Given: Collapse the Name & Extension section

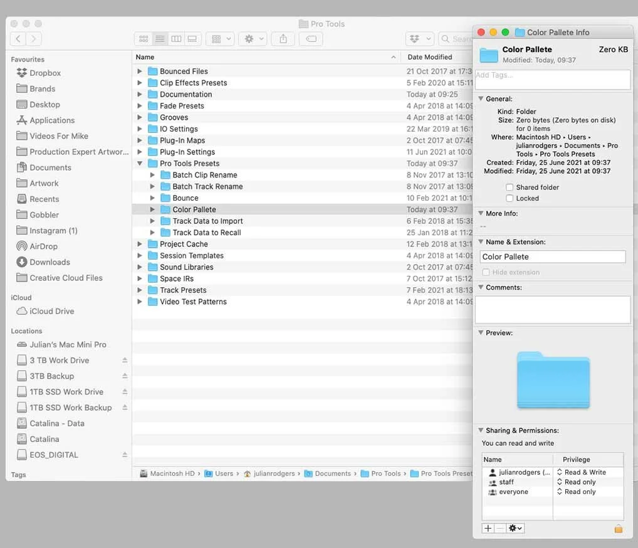Looking at the screenshot, I should pyautogui.click(x=481, y=242).
